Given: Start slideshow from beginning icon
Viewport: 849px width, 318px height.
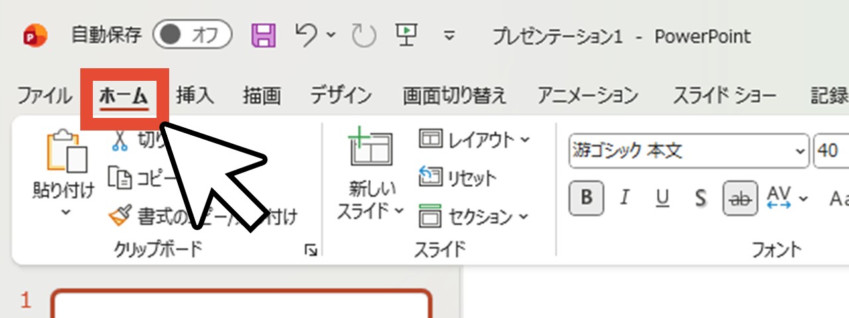Looking at the screenshot, I should coord(405,34).
